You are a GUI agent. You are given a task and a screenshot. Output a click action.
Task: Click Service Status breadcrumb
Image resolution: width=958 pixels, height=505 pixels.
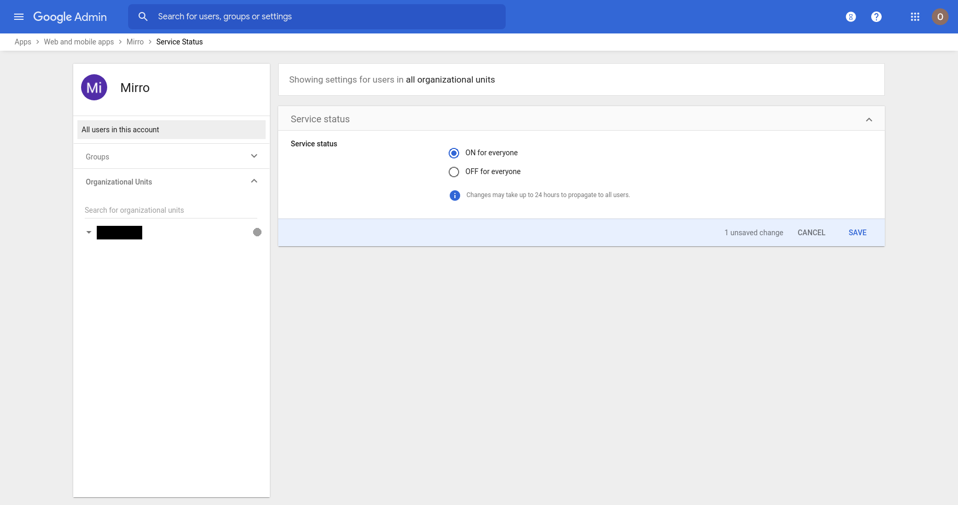tap(179, 42)
